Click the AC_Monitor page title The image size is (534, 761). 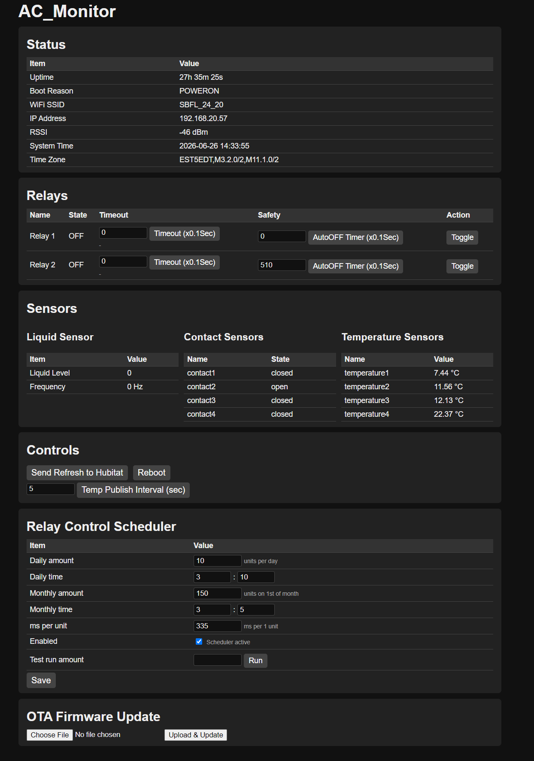(x=67, y=11)
